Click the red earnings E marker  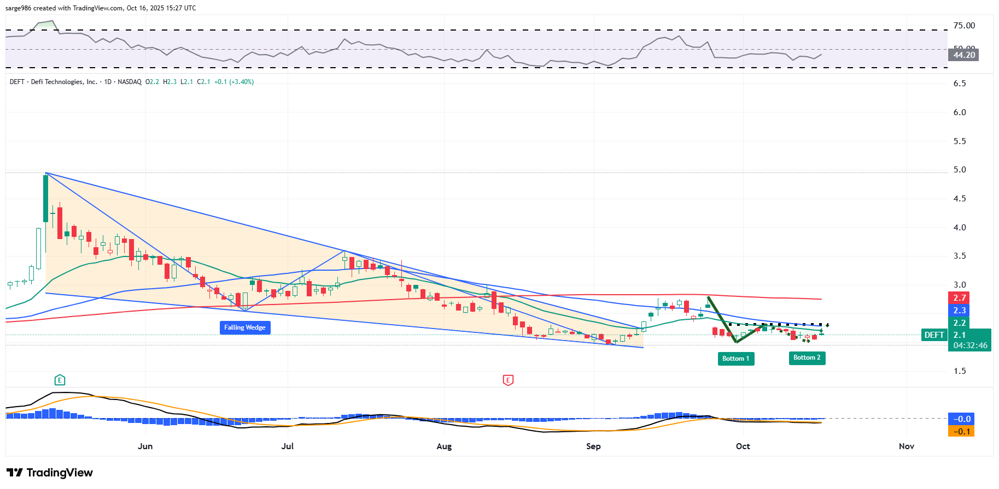point(508,380)
